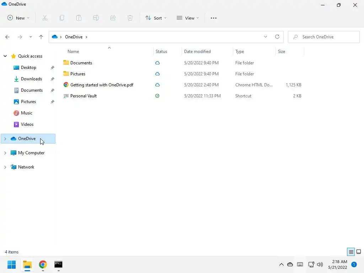Open Chrome from the taskbar
Screen dimensions: 364x273
point(43,264)
